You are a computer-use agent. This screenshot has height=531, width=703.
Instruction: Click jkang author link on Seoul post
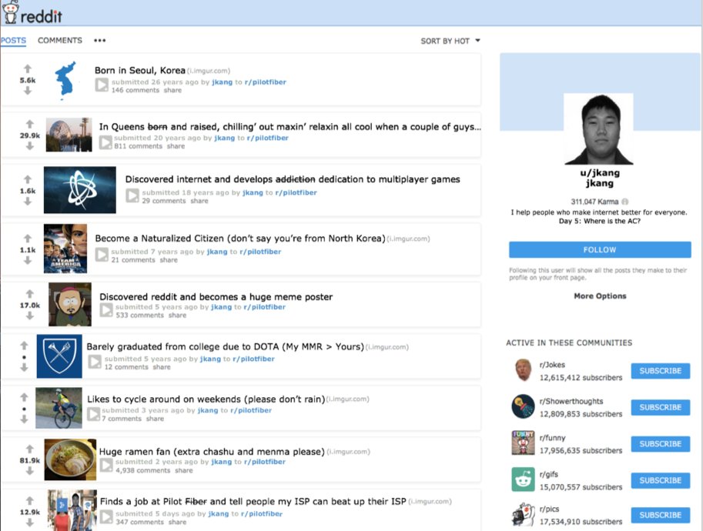(x=222, y=82)
